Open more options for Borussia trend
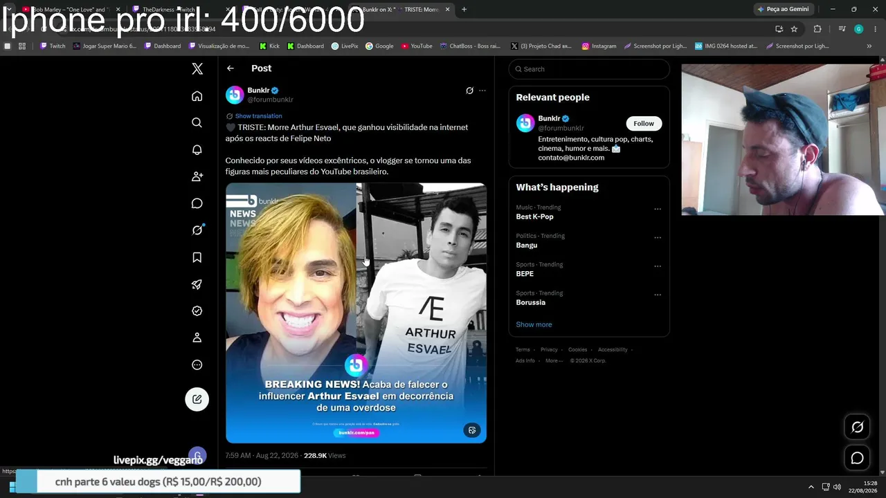 658,295
